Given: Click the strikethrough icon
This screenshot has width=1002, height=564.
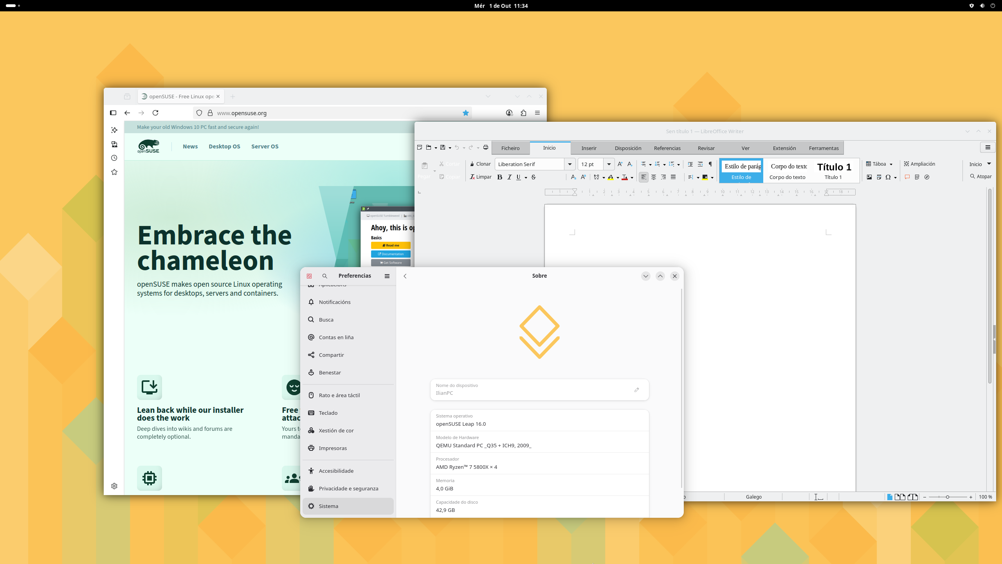Looking at the screenshot, I should click(x=533, y=177).
